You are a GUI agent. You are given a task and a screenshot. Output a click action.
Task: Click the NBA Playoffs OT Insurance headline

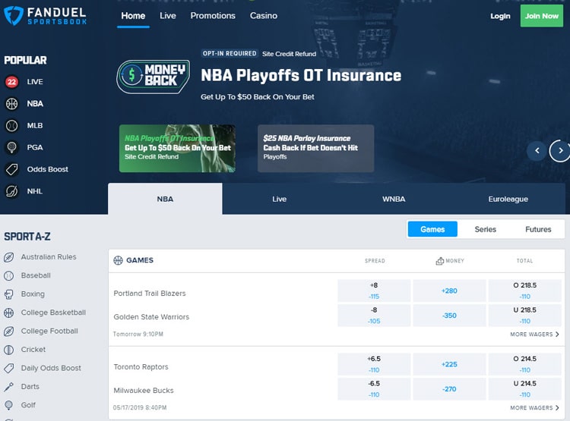tap(301, 76)
